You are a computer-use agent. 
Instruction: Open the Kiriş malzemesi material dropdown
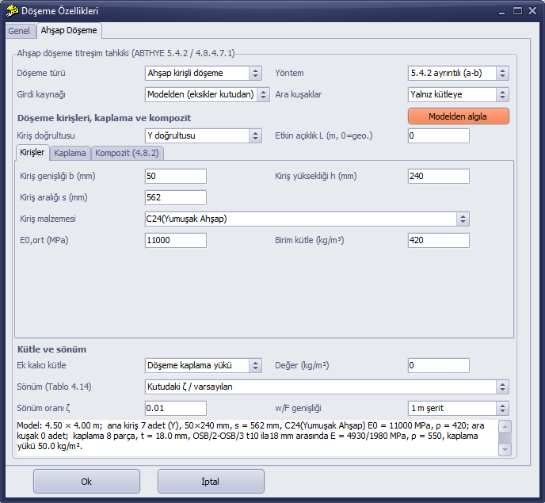click(x=307, y=219)
